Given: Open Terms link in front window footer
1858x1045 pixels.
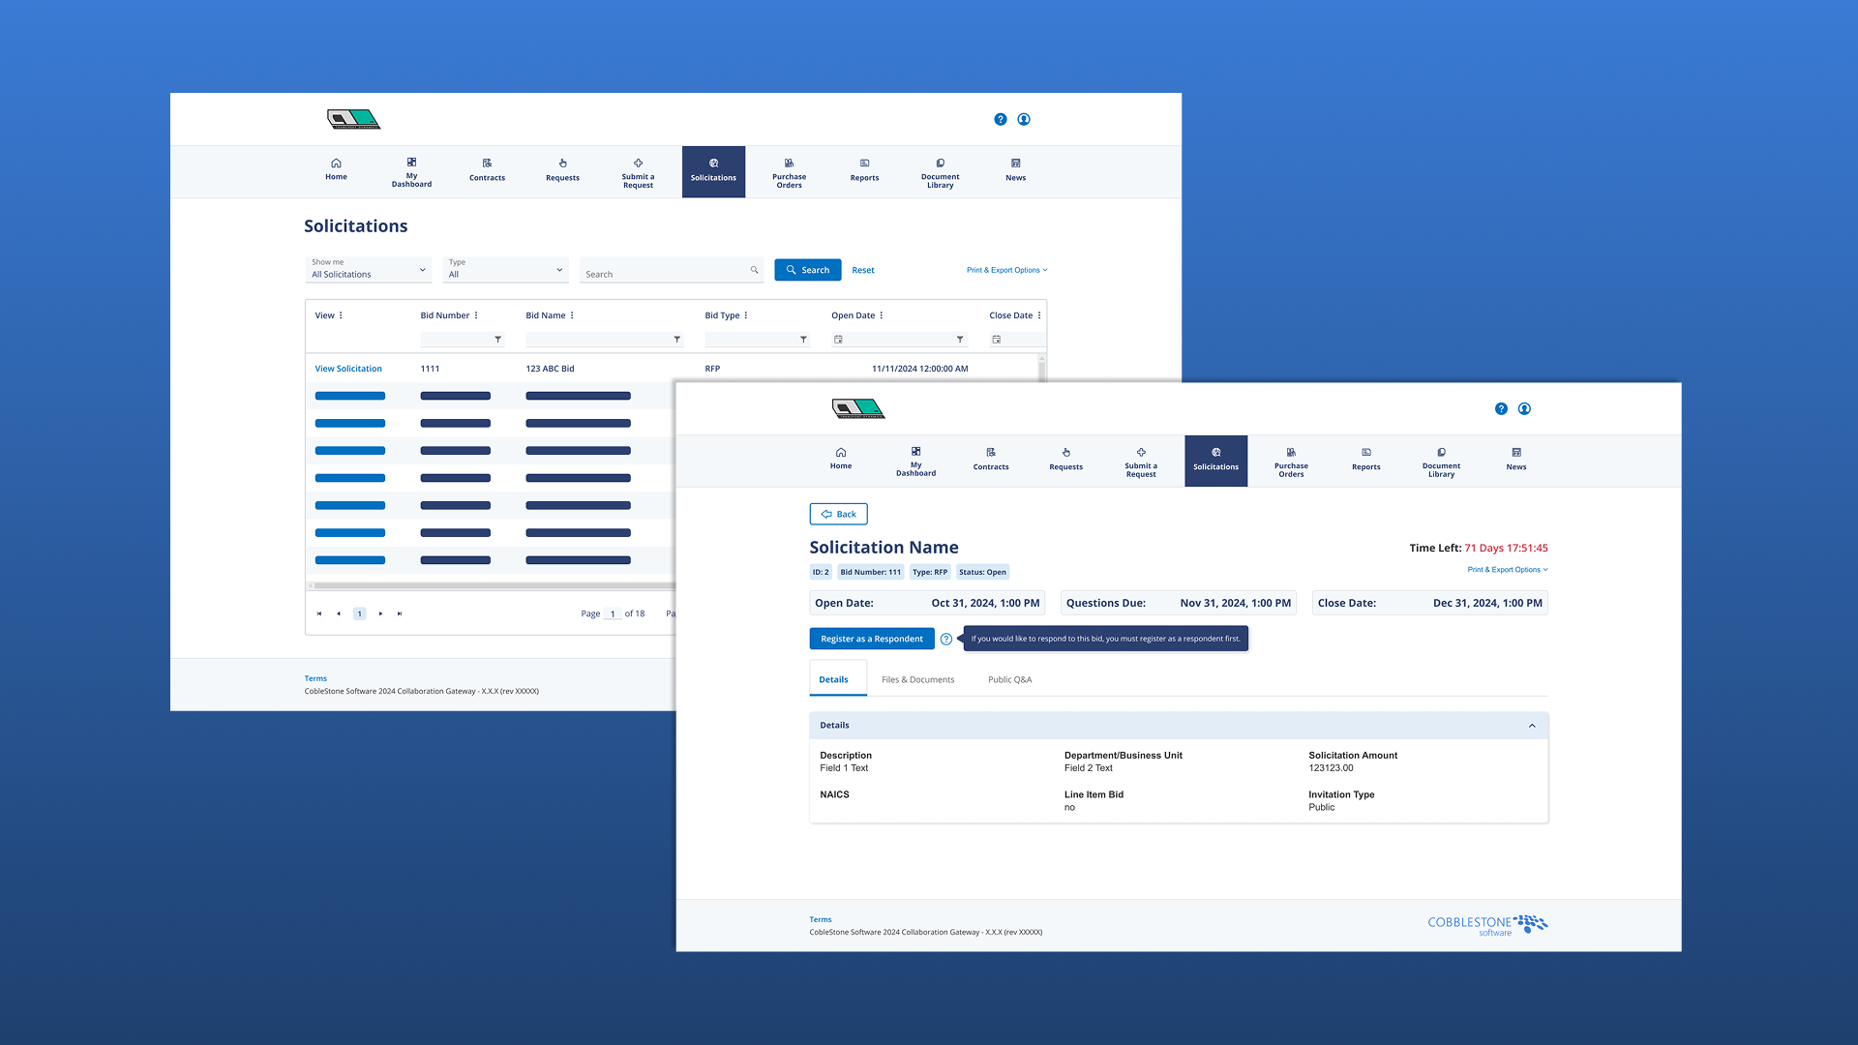Looking at the screenshot, I should (820, 920).
